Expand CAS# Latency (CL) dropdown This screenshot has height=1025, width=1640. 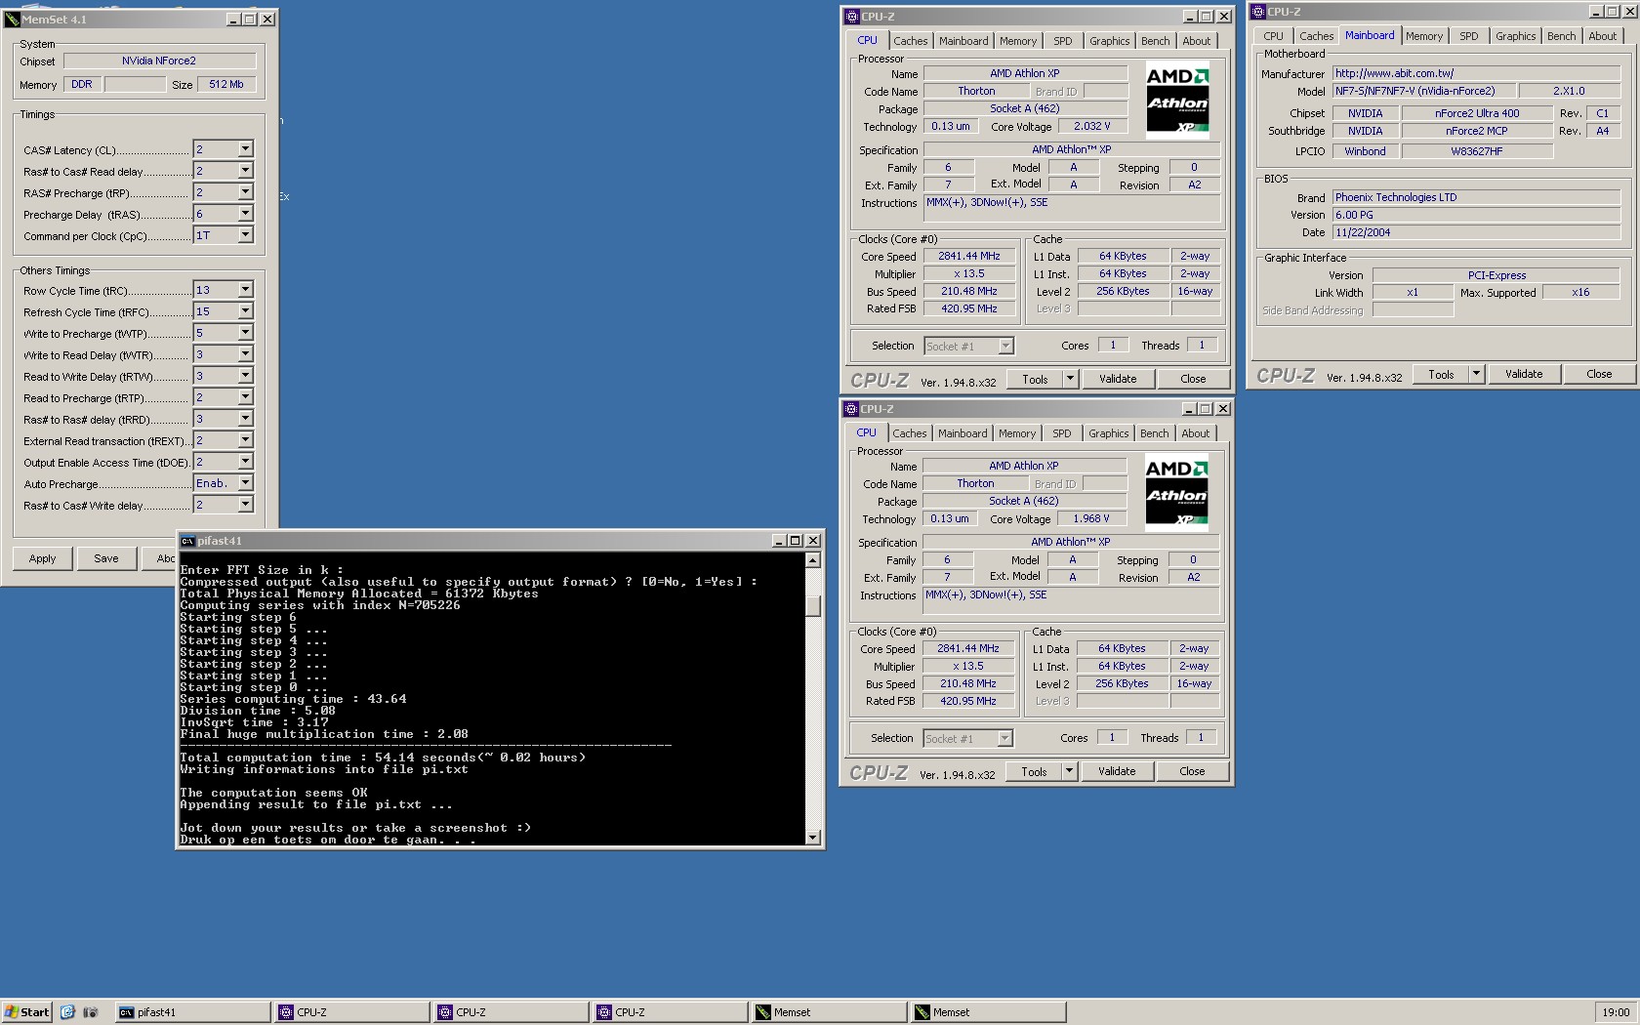245,149
